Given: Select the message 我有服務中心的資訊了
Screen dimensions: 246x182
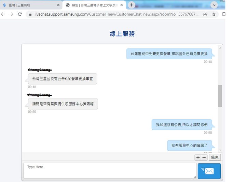Looking at the screenshot, I should click(x=190, y=146).
